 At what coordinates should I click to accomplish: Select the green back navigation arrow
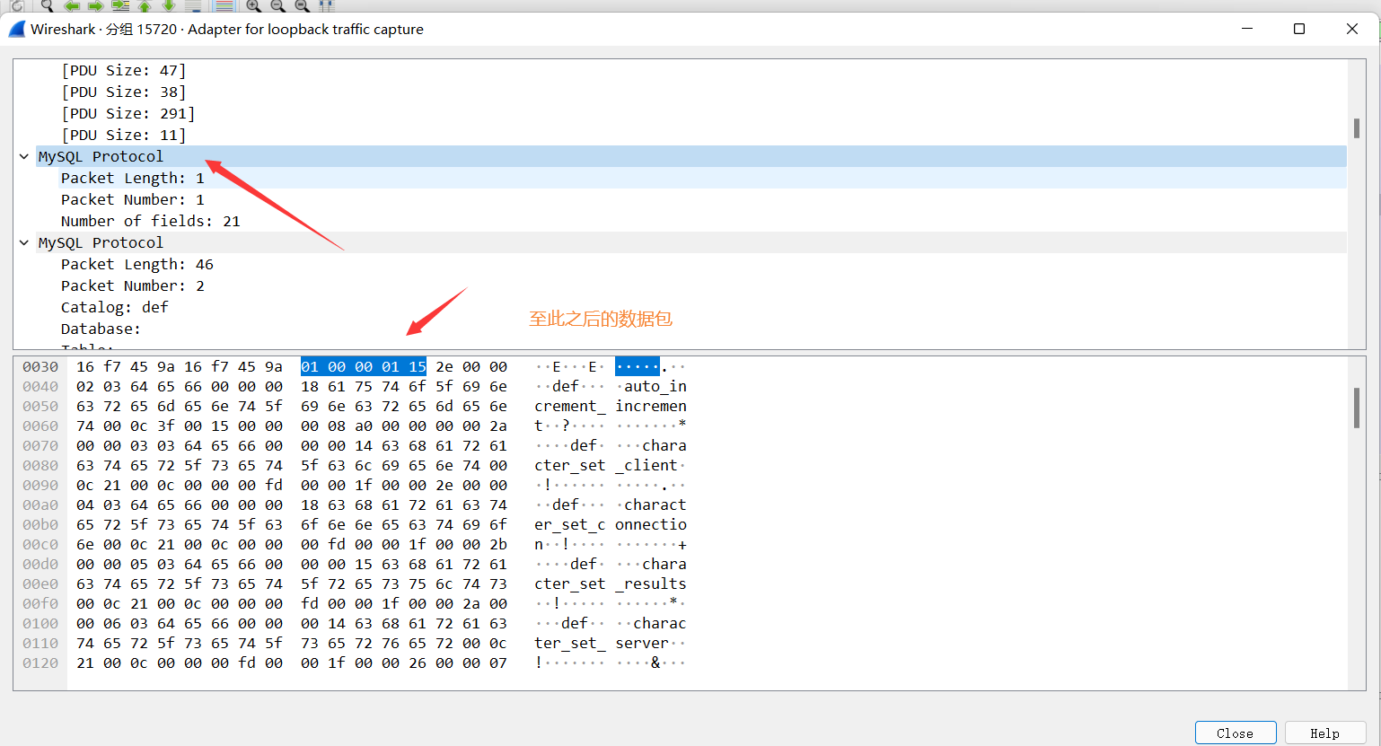(x=71, y=6)
